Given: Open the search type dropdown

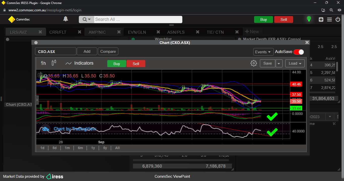Looking at the screenshot, I should pos(86,19).
